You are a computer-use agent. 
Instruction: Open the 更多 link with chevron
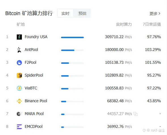coord(155,14)
